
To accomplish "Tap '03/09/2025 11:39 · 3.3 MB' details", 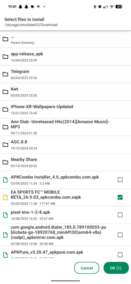I will point(30,184).
